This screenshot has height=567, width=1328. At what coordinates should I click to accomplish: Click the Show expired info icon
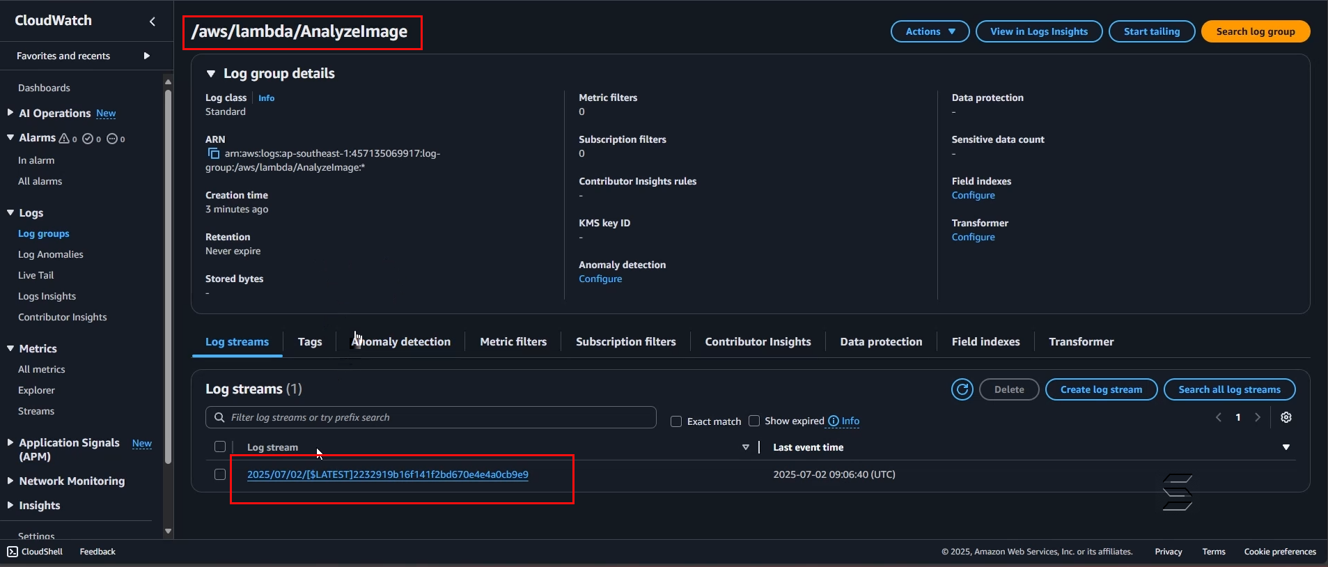pyautogui.click(x=833, y=421)
